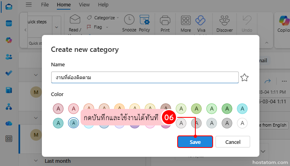
Task: Open the three-dot more actions menu
Action: (x=284, y=81)
